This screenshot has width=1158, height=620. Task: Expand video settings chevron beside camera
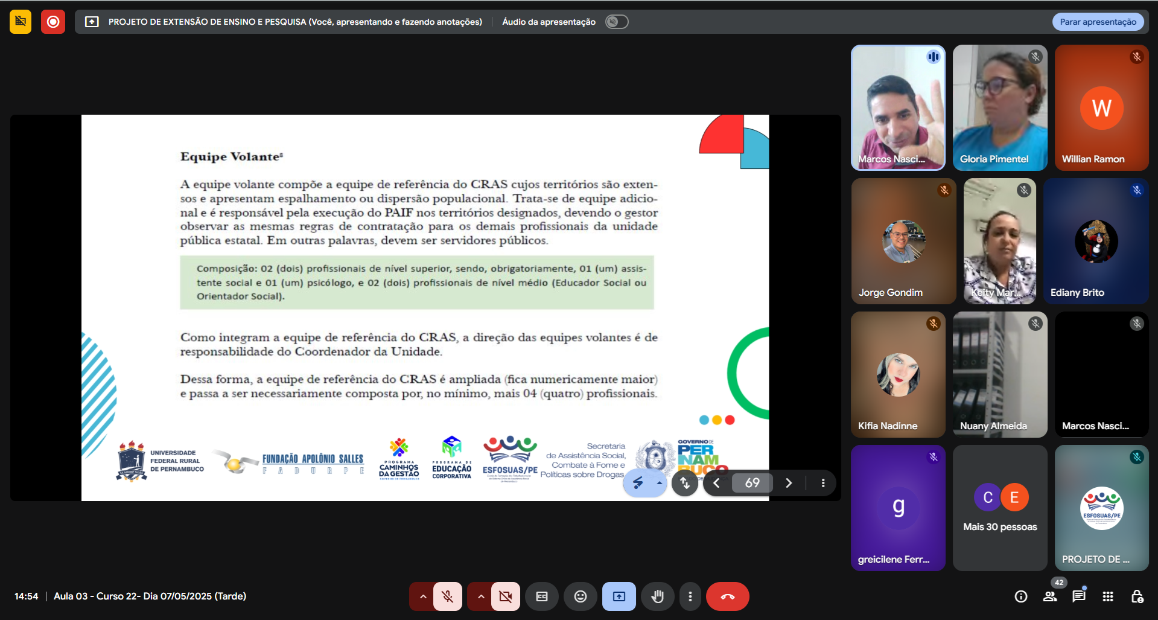click(x=481, y=596)
